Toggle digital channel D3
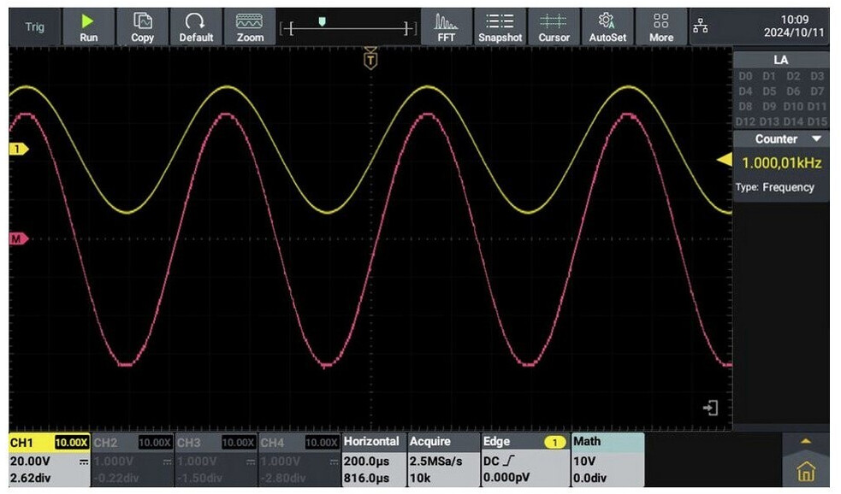 [817, 76]
